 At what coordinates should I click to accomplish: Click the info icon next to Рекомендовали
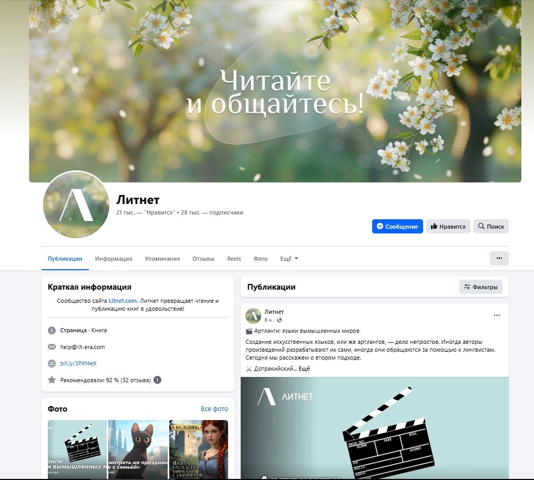157,380
